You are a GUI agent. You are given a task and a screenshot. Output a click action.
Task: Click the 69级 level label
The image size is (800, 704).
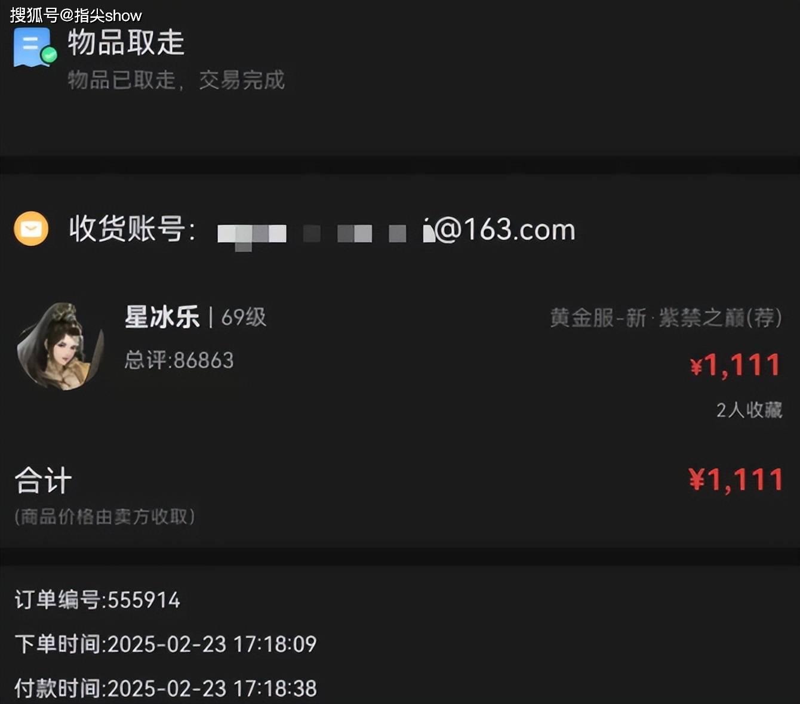tap(244, 317)
